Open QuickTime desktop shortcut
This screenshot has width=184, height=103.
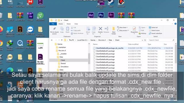[x=20, y=44]
